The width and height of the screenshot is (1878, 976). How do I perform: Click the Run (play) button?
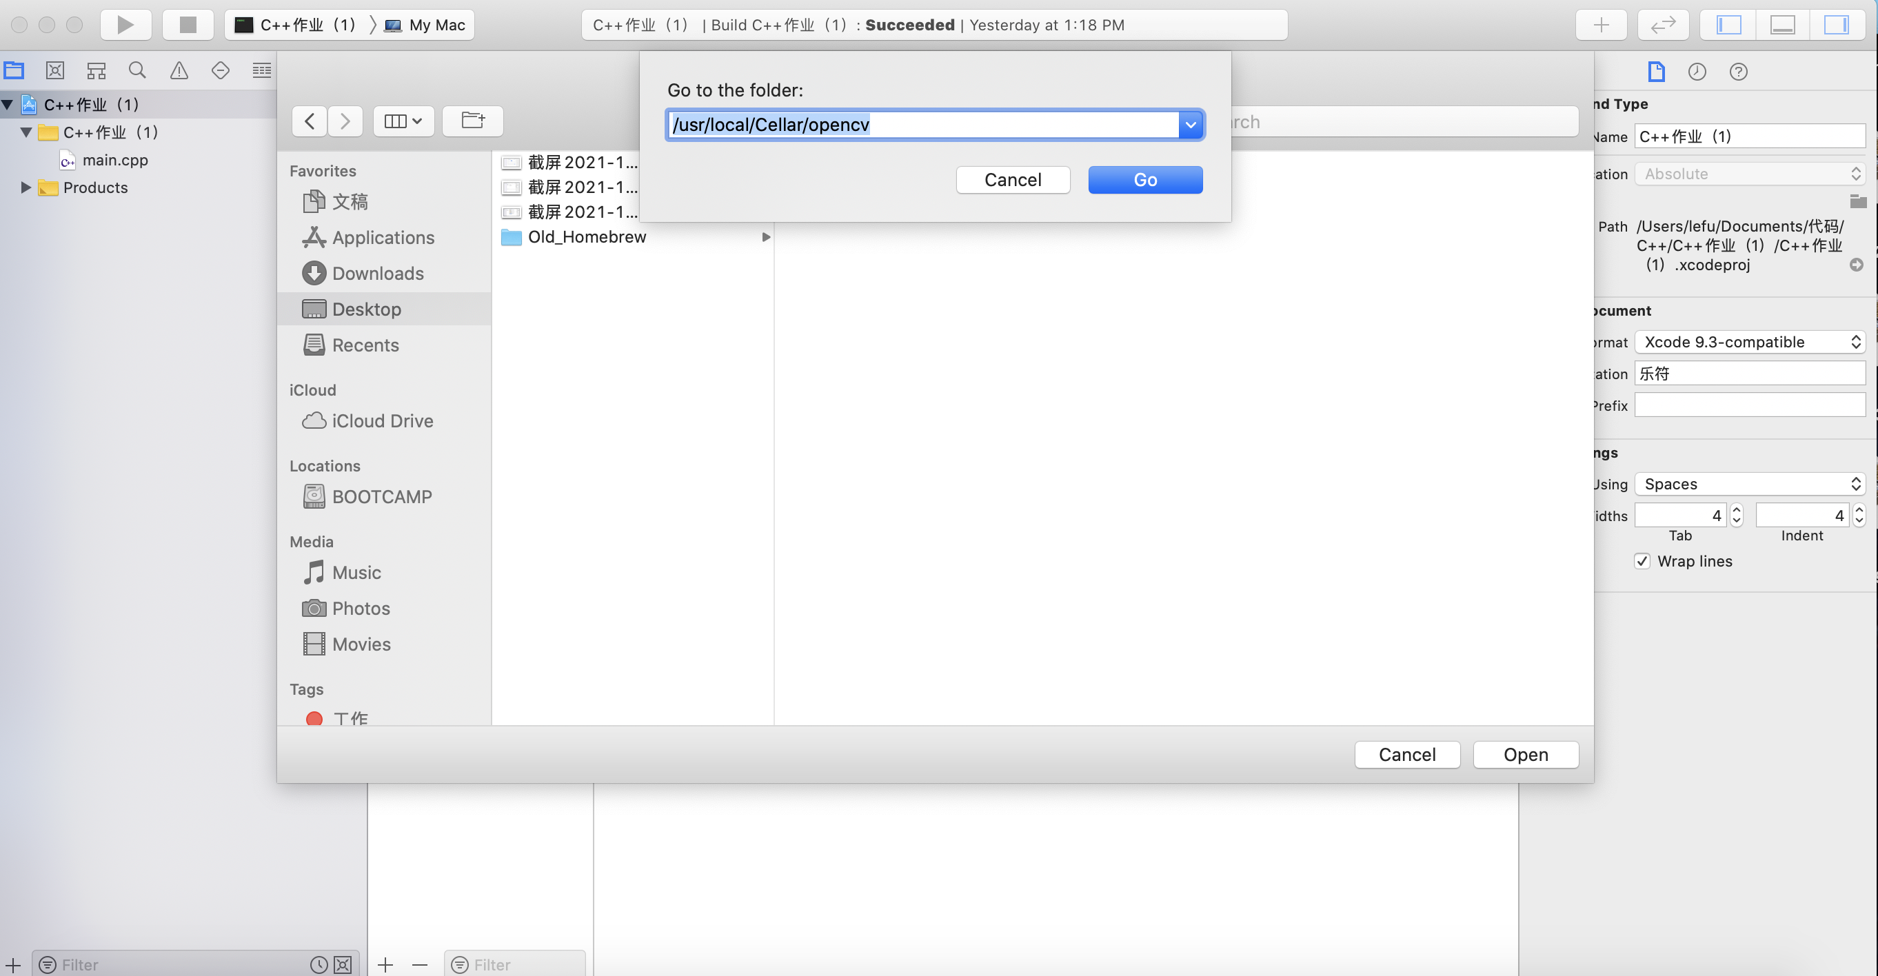coord(125,25)
